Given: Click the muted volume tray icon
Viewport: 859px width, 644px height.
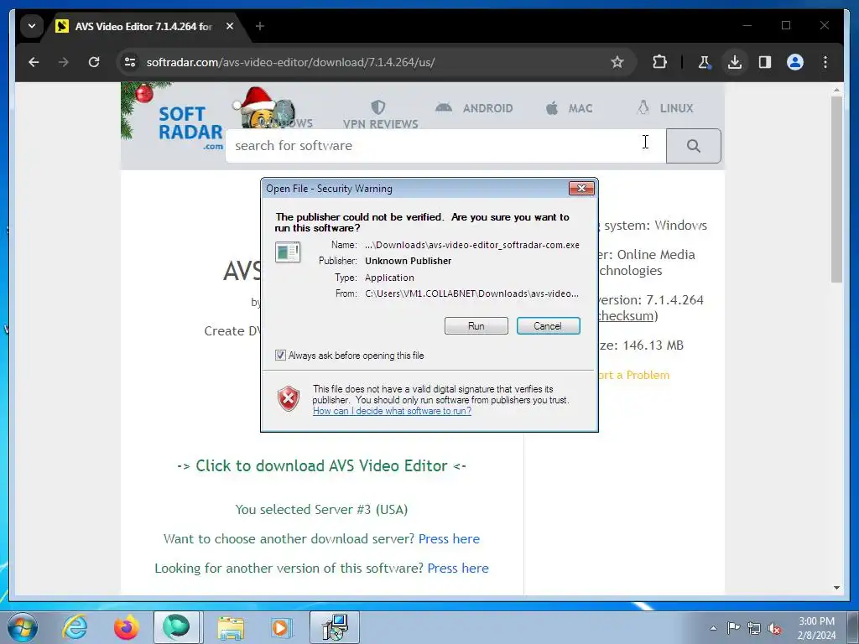Looking at the screenshot, I should [774, 628].
